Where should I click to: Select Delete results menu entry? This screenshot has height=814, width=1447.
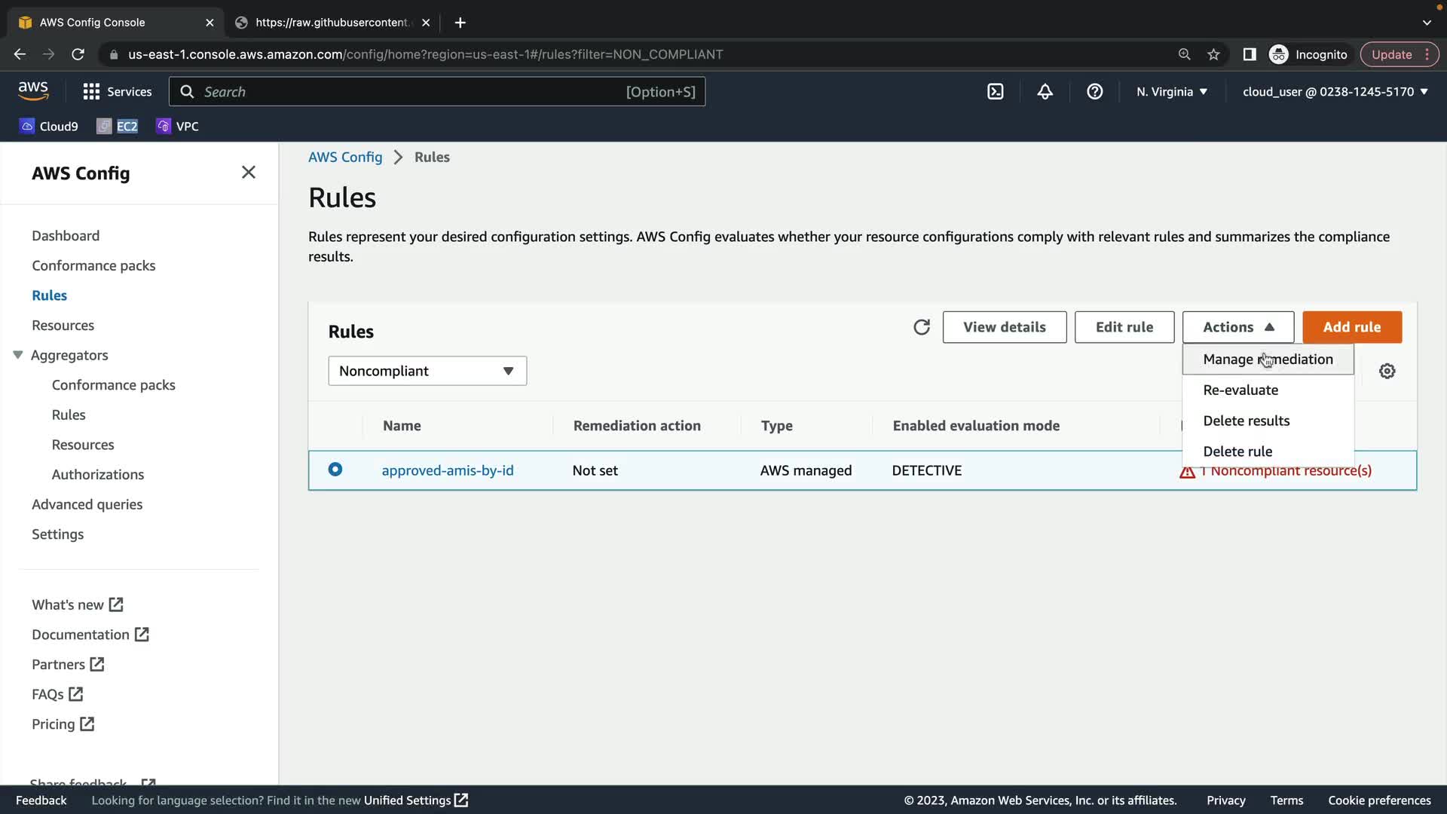(x=1246, y=421)
